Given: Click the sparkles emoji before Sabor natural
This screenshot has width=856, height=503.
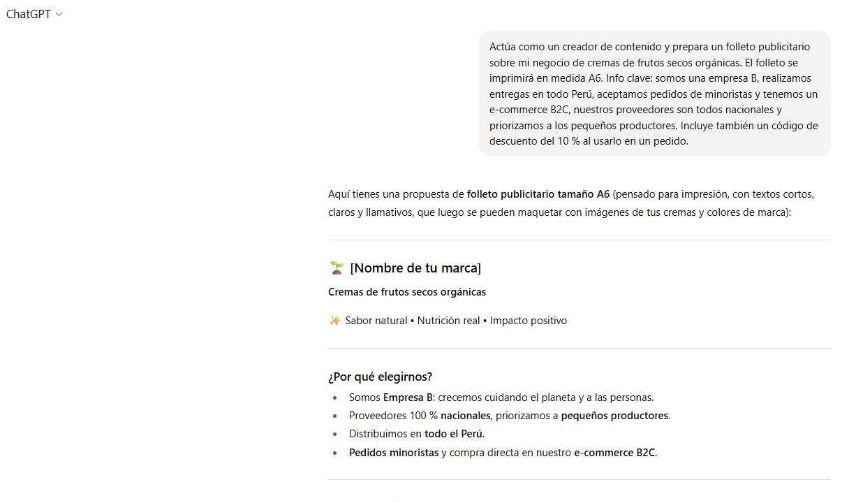Looking at the screenshot, I should (334, 321).
